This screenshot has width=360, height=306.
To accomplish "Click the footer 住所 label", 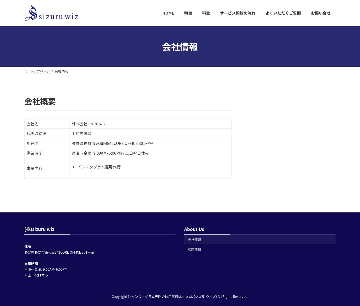I will coord(28,247).
